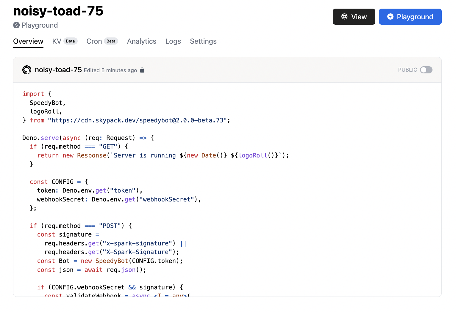The image size is (456, 312).
Task: Click the skypack speedybot import URL
Action: point(137,120)
